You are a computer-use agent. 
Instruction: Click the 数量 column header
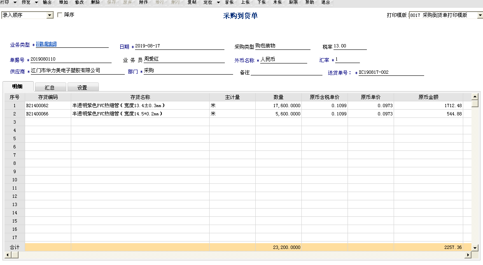pyautogui.click(x=278, y=97)
